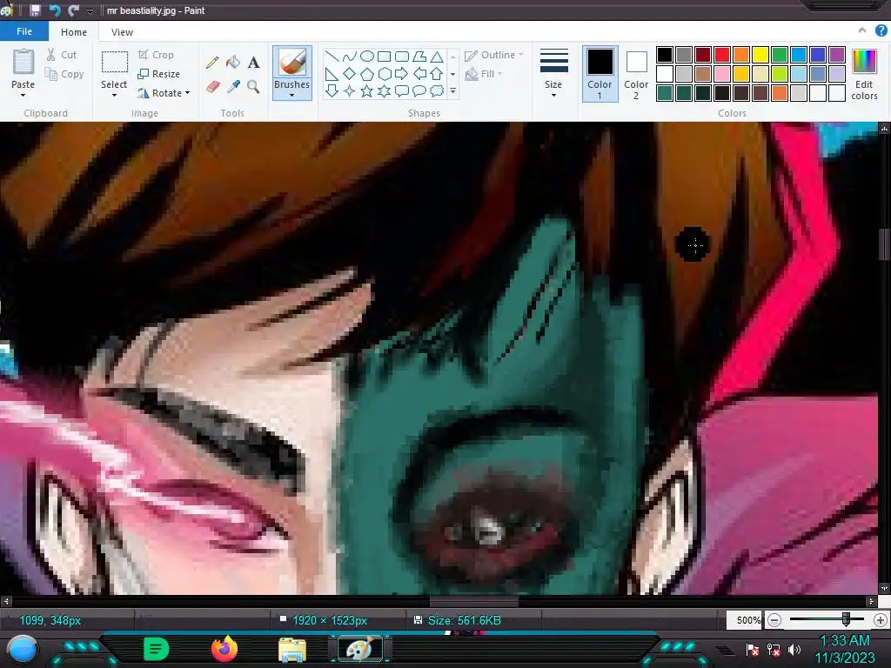
Task: Click the Undo arrow in title bar
Action: 55,10
